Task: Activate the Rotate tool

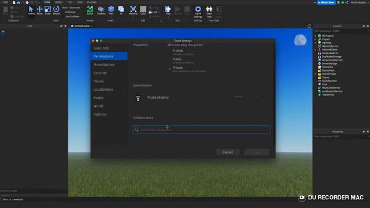Action: click(56, 10)
